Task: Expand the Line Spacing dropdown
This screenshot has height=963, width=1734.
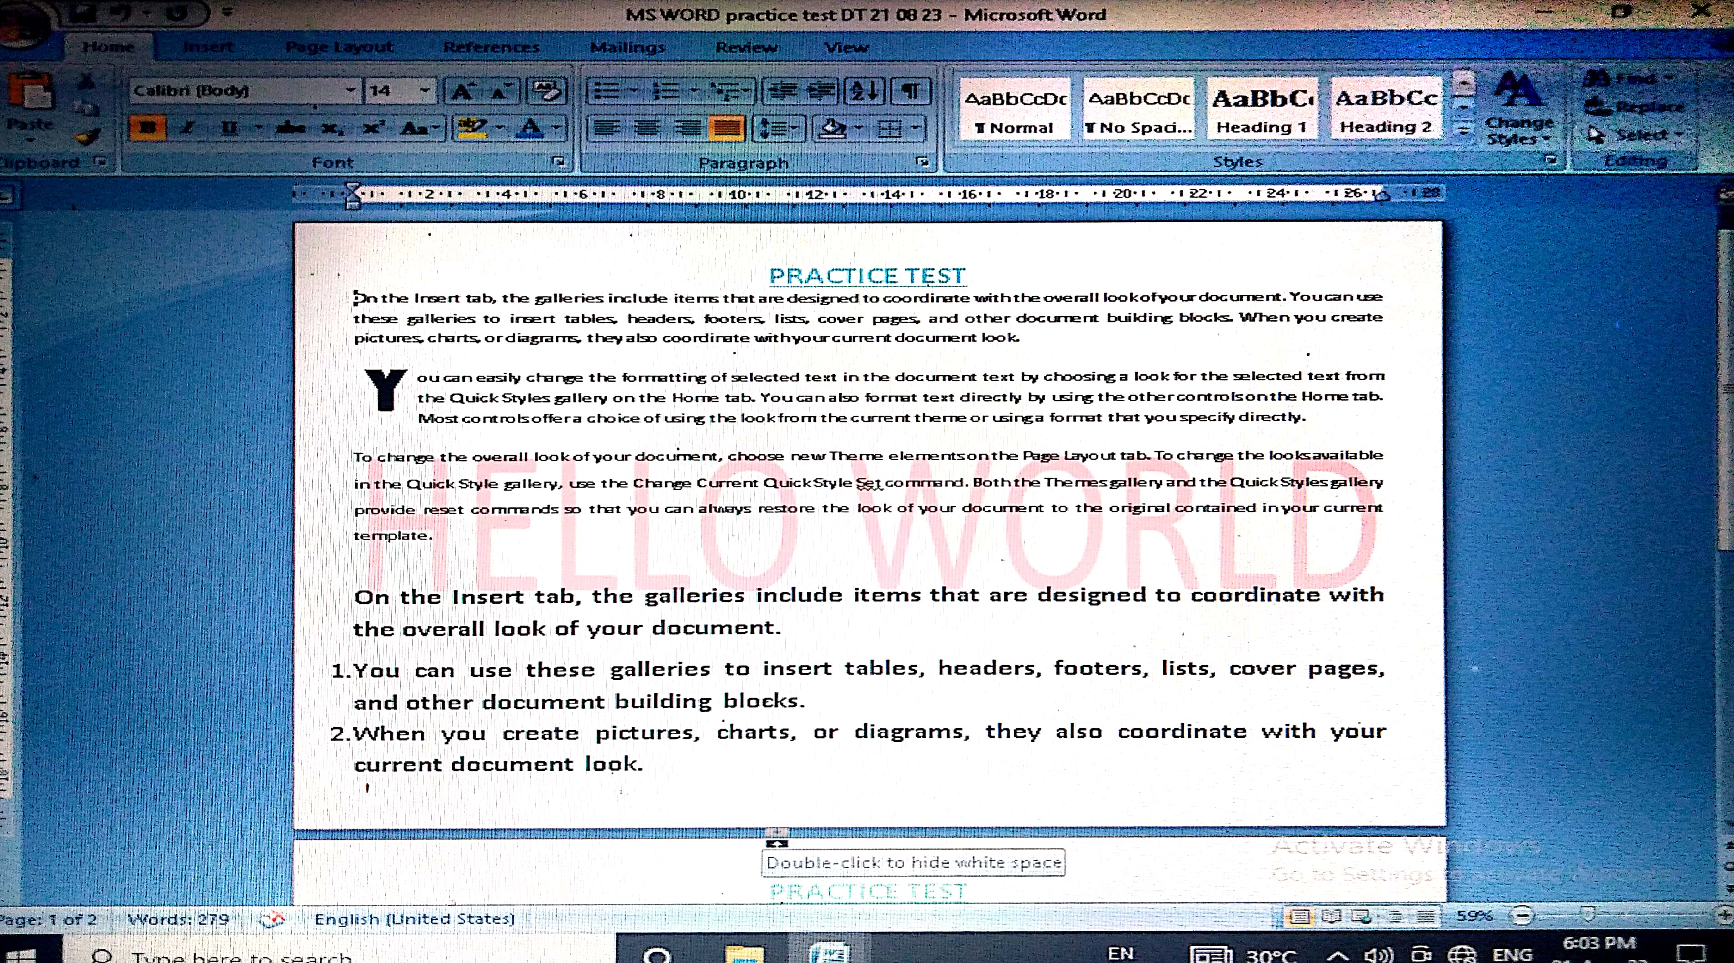Action: tap(794, 128)
